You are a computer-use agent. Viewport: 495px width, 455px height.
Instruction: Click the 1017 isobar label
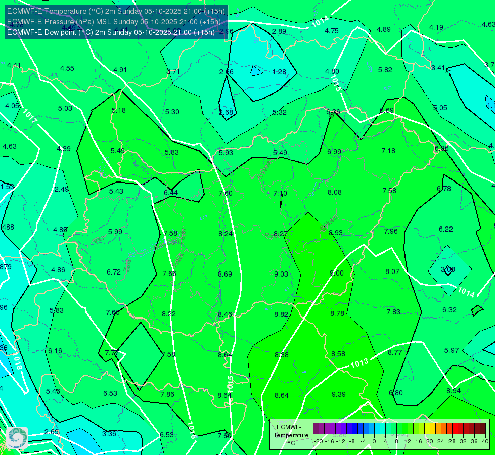pyautogui.click(x=30, y=116)
